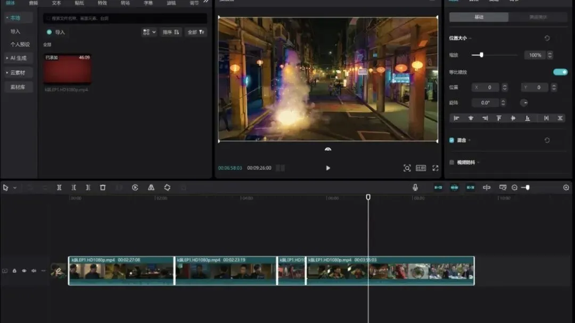Click the mirror flip icon in timeline toolbar
575x323 pixels.
[151, 188]
